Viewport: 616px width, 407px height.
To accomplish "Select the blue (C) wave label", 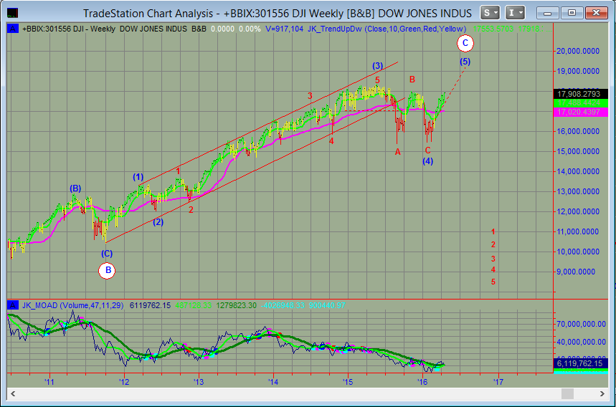I will [107, 254].
